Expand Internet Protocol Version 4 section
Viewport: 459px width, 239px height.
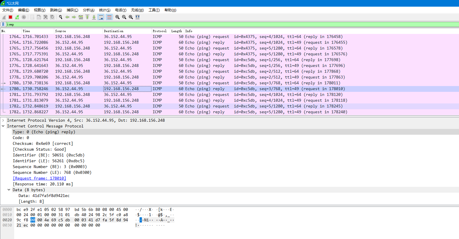(x=3, y=120)
